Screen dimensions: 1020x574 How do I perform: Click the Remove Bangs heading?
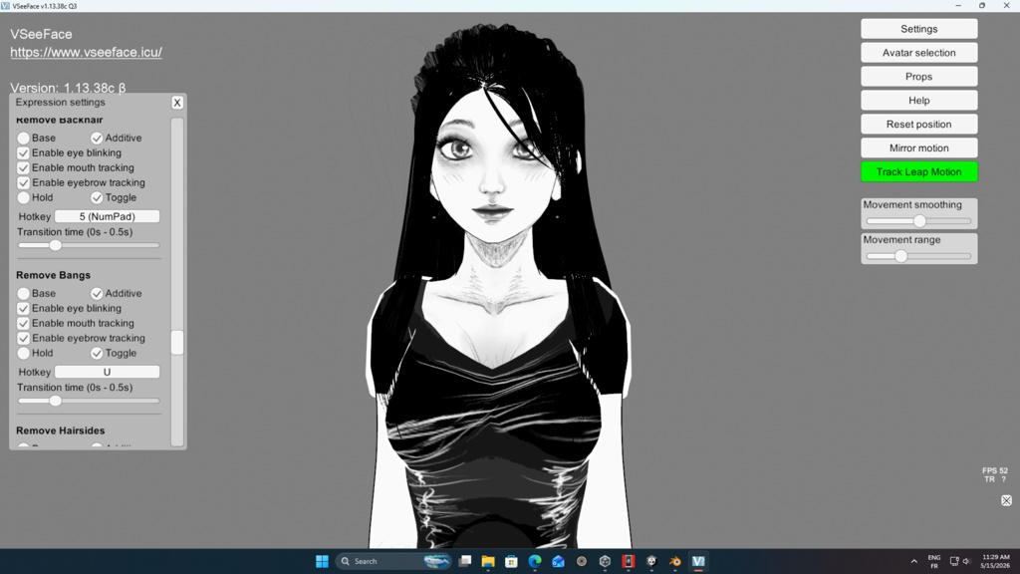(53, 275)
